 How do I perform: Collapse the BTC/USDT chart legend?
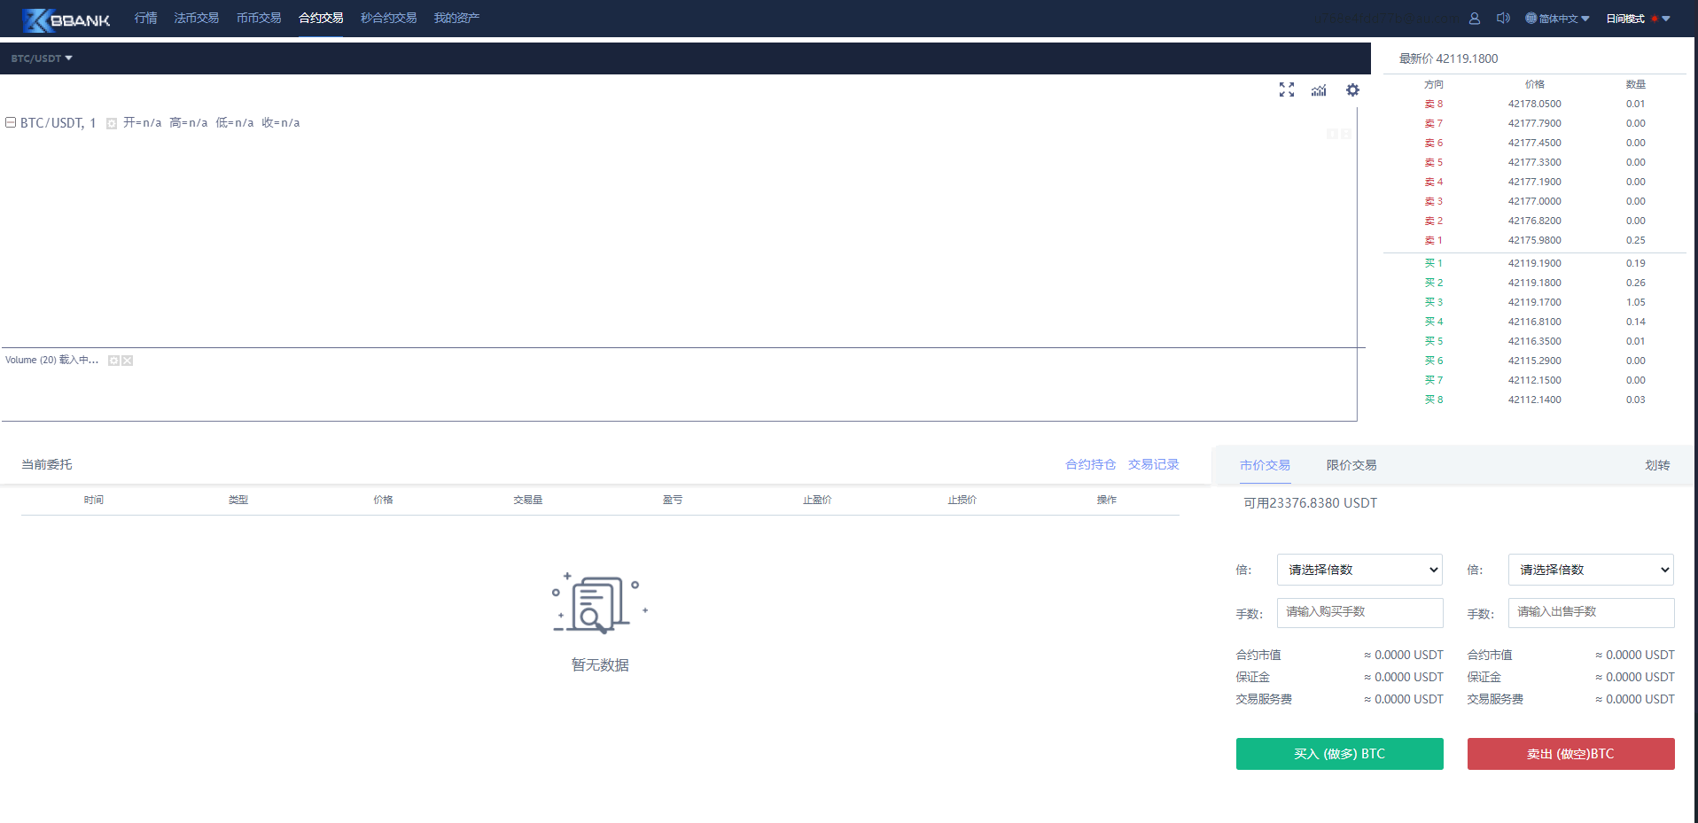coord(11,122)
